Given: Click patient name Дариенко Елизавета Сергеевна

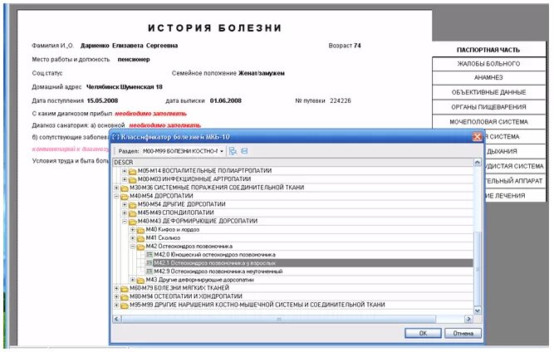Looking at the screenshot, I should pyautogui.click(x=129, y=46).
